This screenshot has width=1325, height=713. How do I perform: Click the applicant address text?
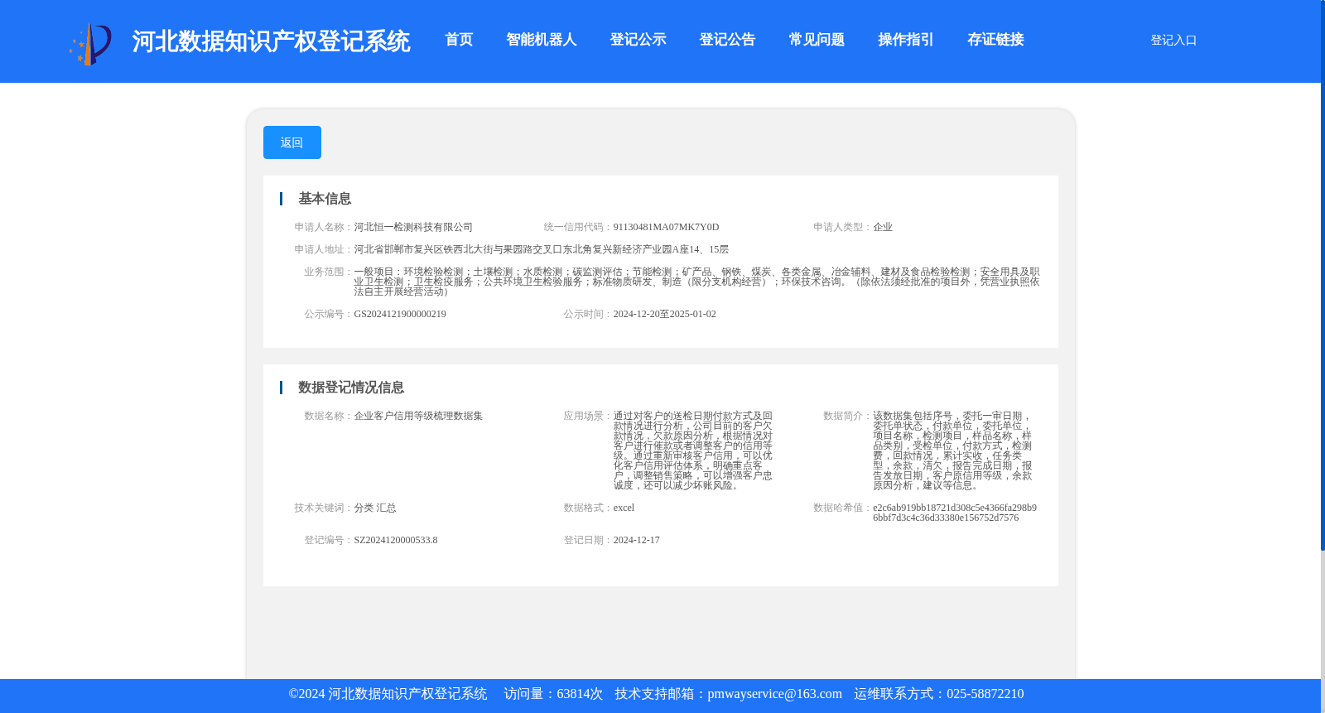pos(542,249)
